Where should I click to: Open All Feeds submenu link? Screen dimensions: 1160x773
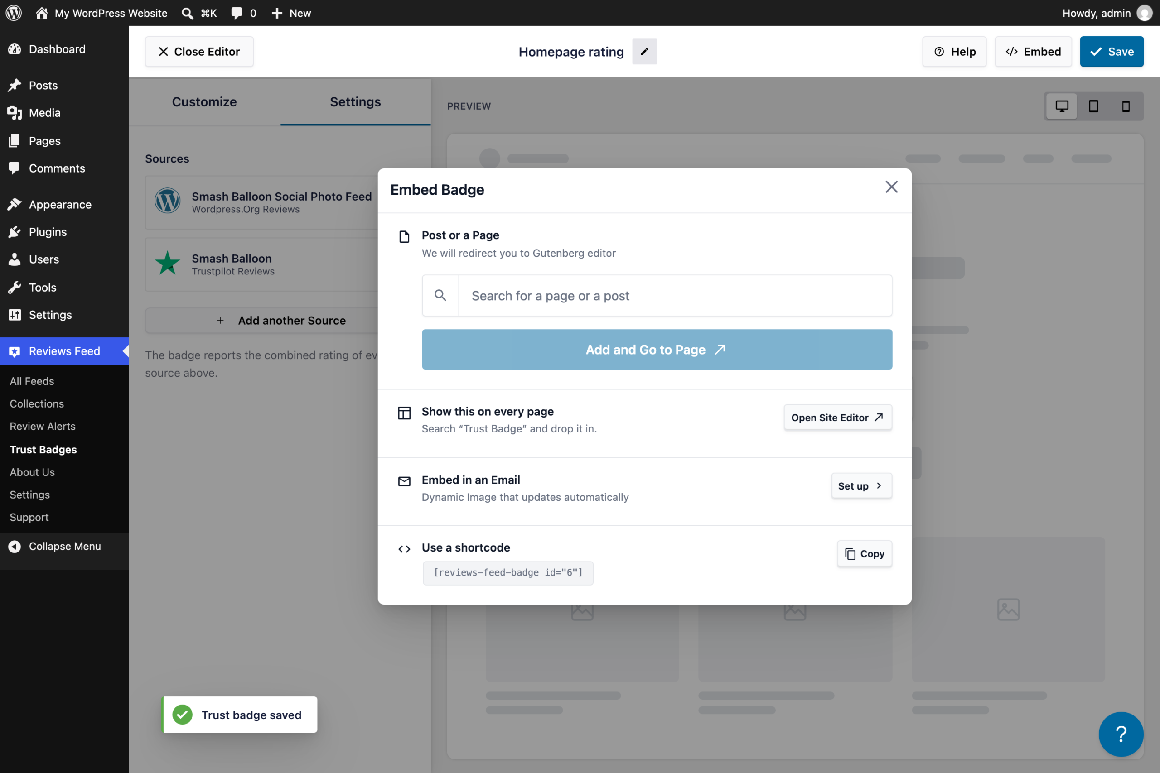(x=32, y=381)
